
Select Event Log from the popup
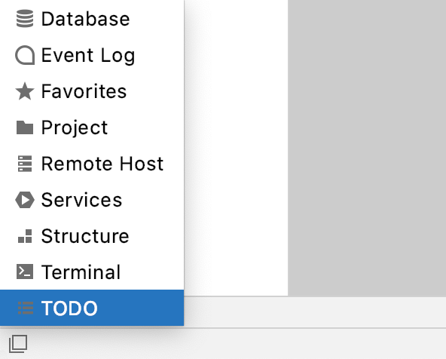(x=92, y=55)
